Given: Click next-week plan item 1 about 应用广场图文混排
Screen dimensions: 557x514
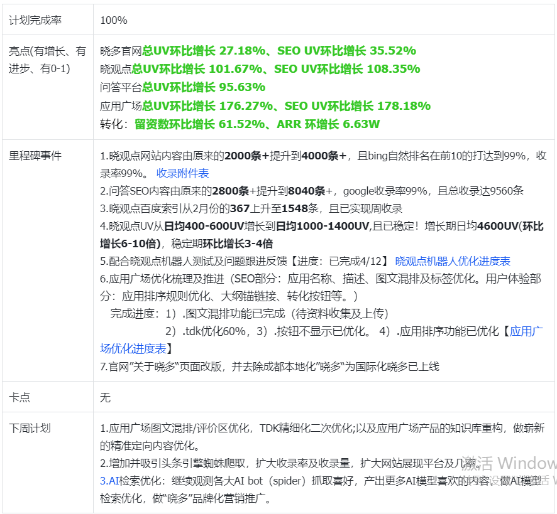Looking at the screenshot, I should pos(323,437).
